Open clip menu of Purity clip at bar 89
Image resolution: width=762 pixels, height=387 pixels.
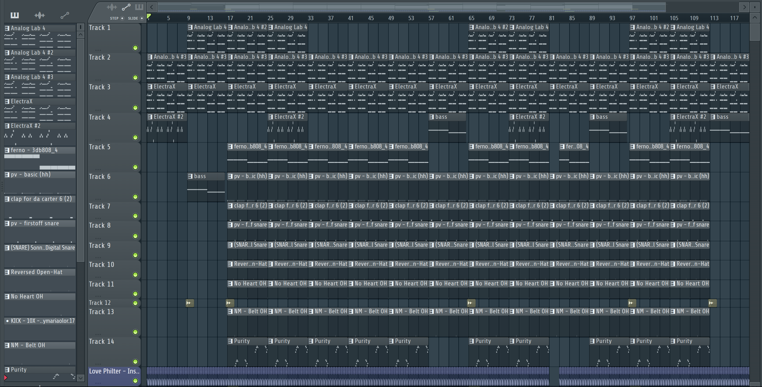[592, 341]
